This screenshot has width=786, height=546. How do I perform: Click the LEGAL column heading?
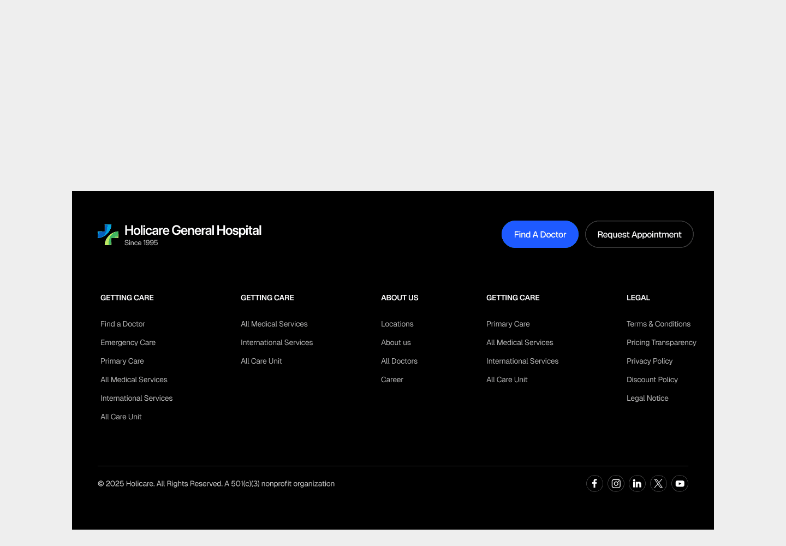638,298
